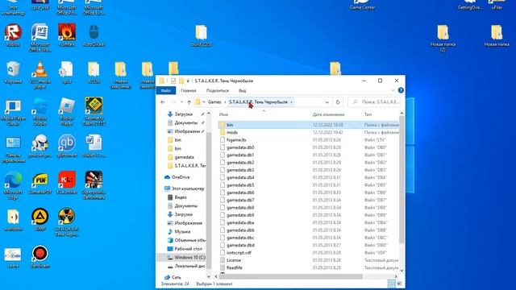The image size is (516, 290).
Task: Click the file list horizontal scrollbar
Action: (291, 276)
